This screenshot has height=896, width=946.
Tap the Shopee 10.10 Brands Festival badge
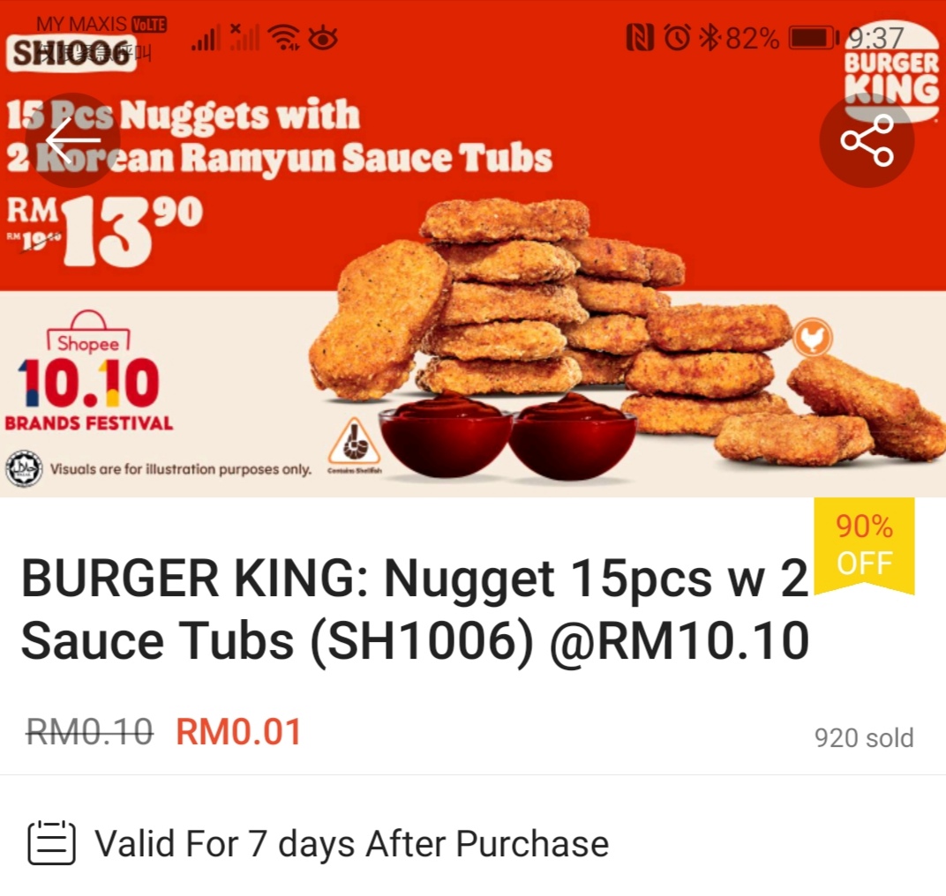[88, 370]
